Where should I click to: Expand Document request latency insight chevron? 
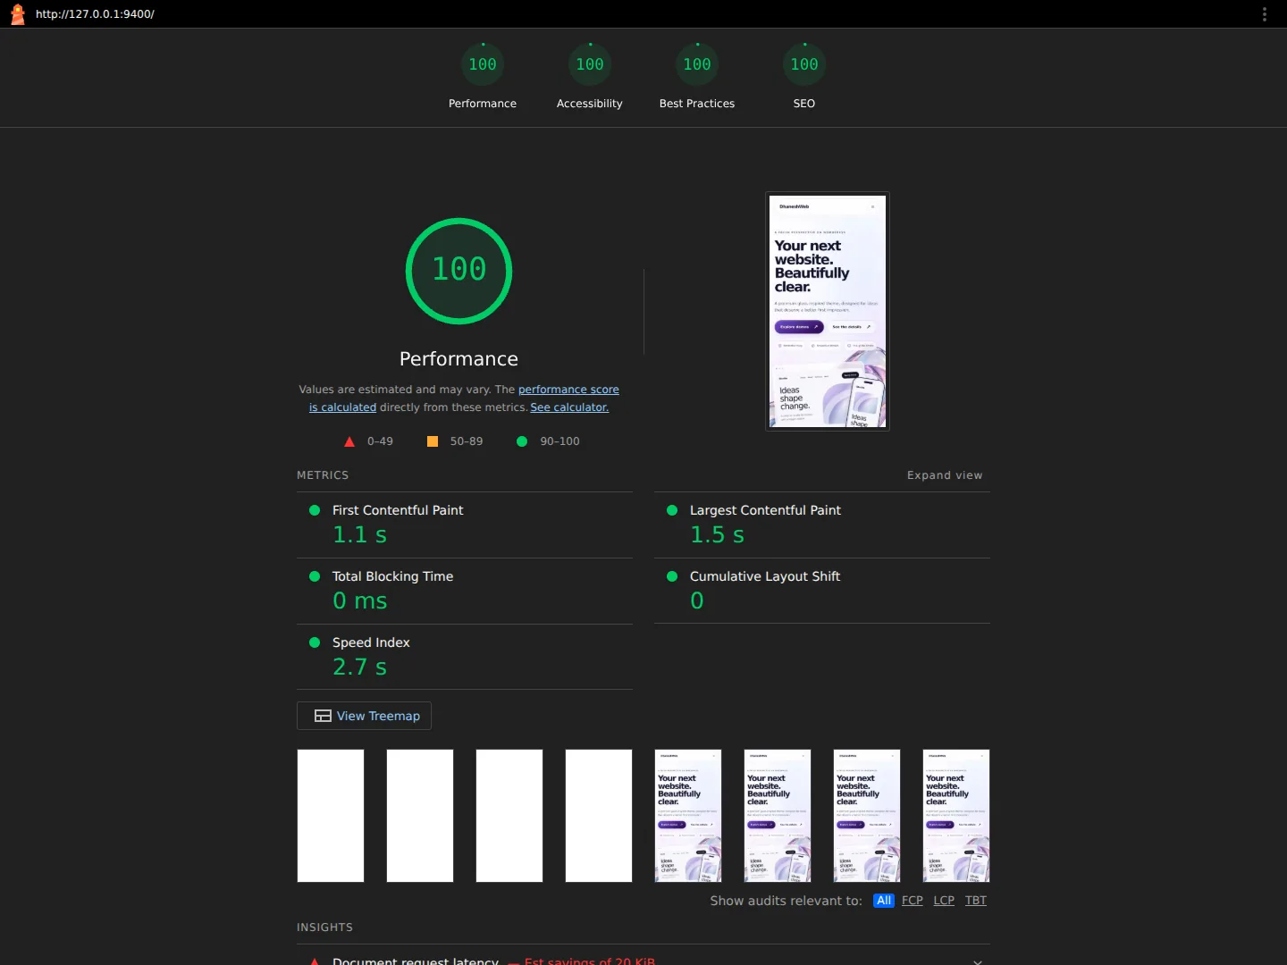(978, 961)
